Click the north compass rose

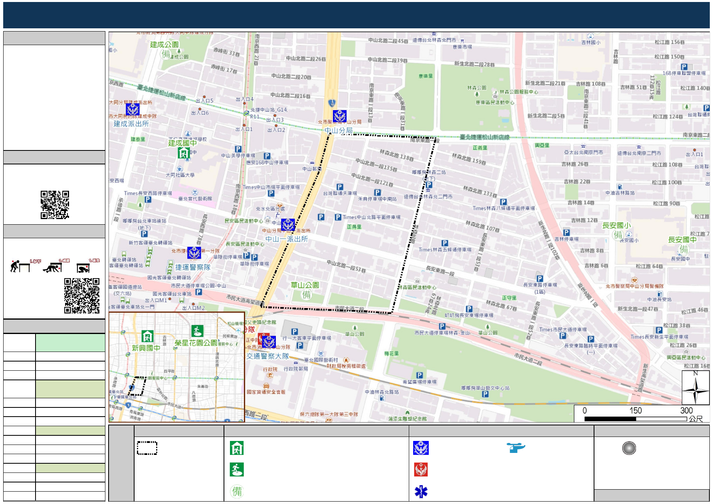(695, 387)
